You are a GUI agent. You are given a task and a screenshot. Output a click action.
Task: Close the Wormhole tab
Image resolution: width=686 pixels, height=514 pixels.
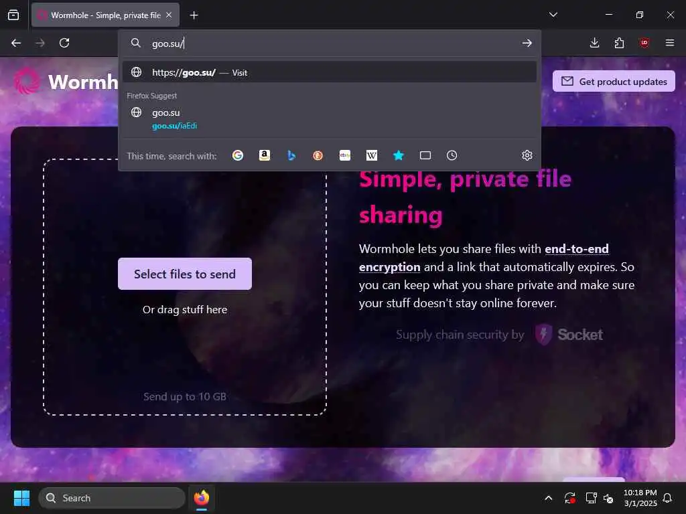tap(169, 15)
